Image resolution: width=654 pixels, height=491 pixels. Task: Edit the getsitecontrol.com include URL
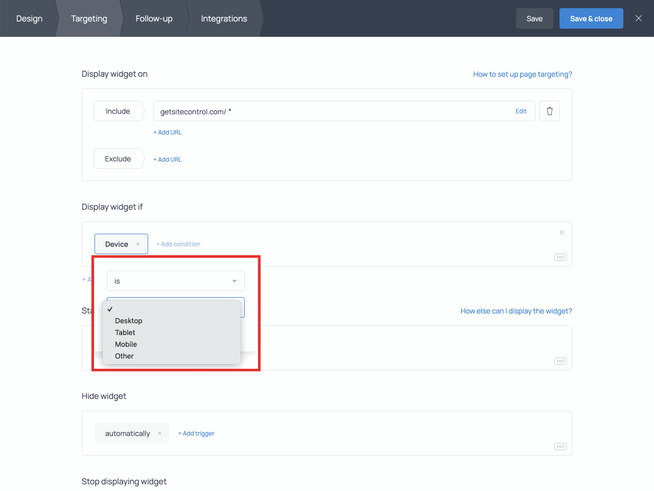point(521,111)
